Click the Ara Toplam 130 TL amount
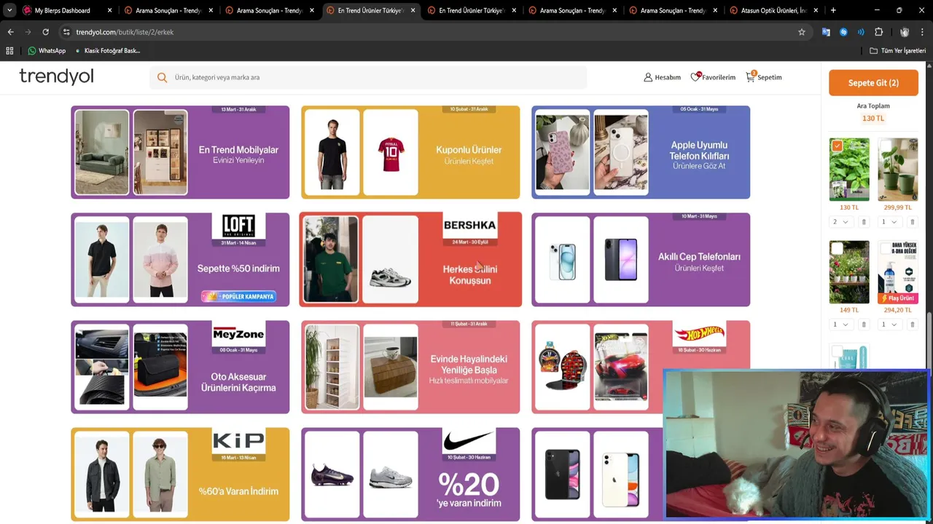This screenshot has height=524, width=933. point(873,118)
